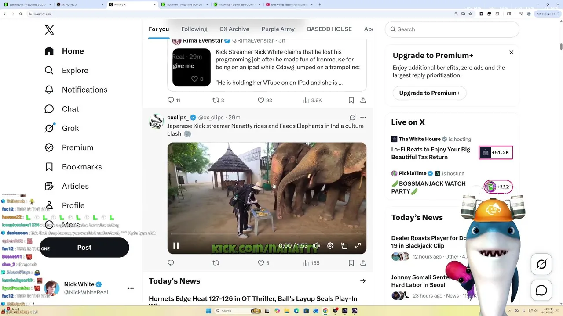The height and width of the screenshot is (316, 563).
Task: Like Rima Evenstar's post with 93 likes
Action: 265,100
